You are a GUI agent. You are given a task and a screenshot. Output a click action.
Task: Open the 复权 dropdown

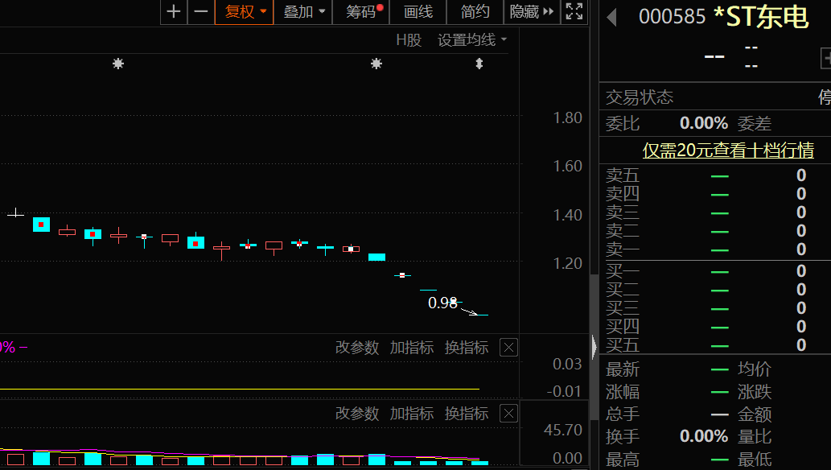pos(245,12)
